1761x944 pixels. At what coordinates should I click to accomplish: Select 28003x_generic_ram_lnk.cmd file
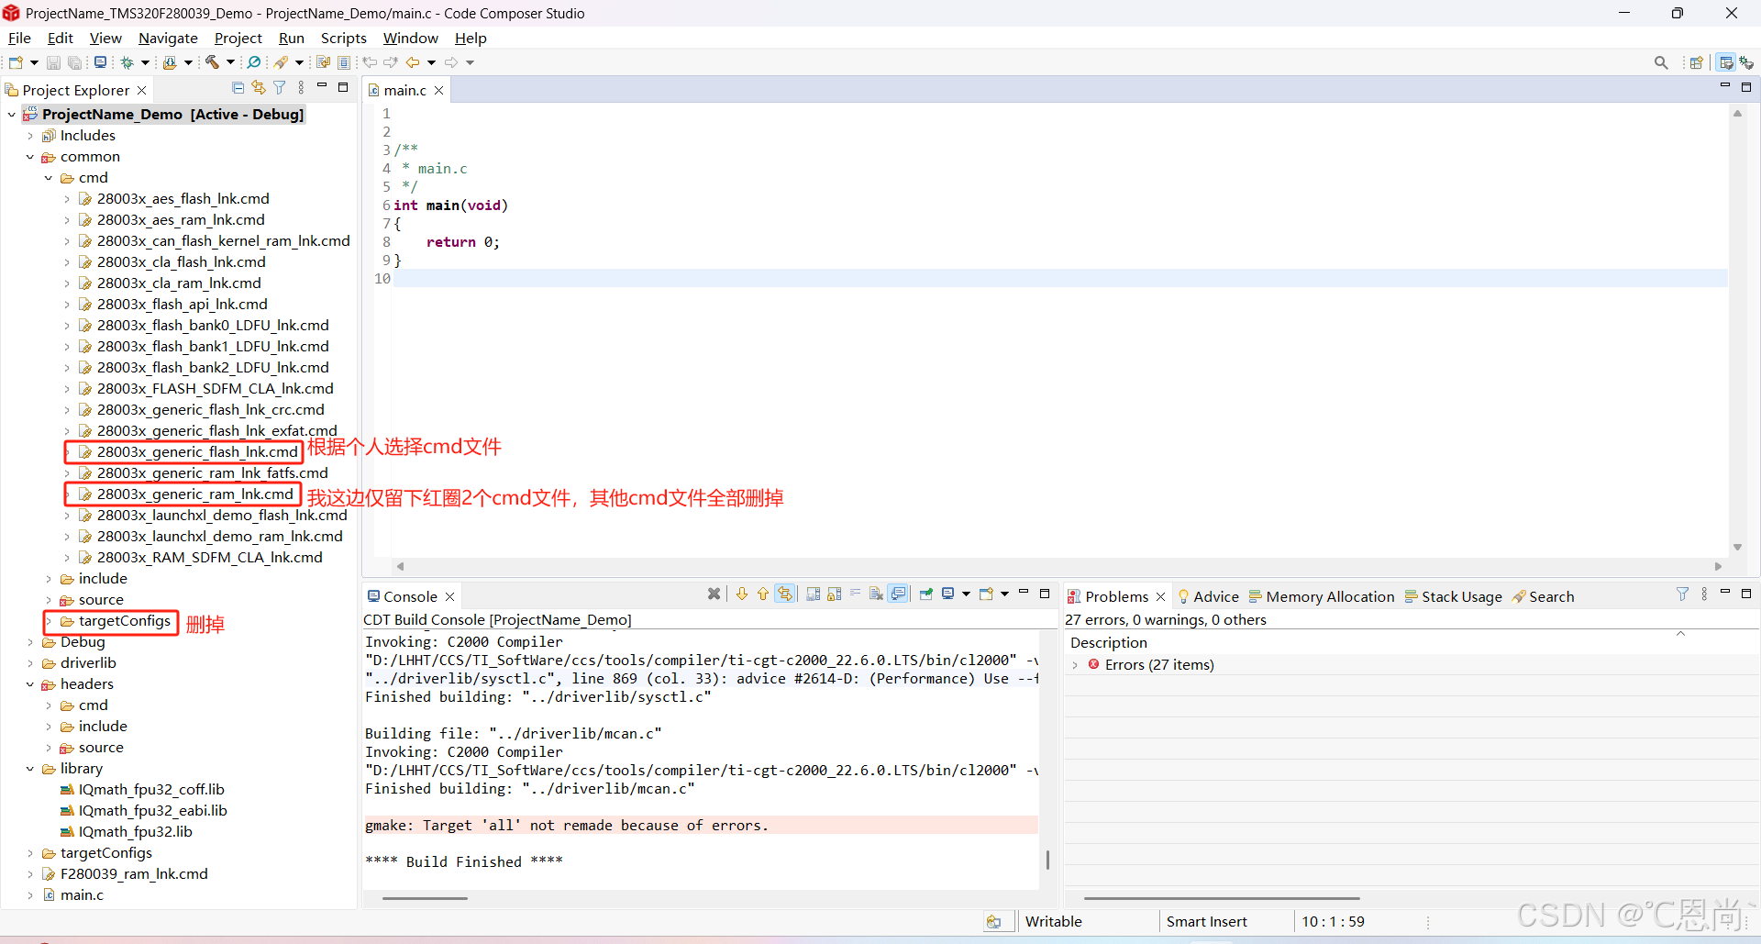195,494
